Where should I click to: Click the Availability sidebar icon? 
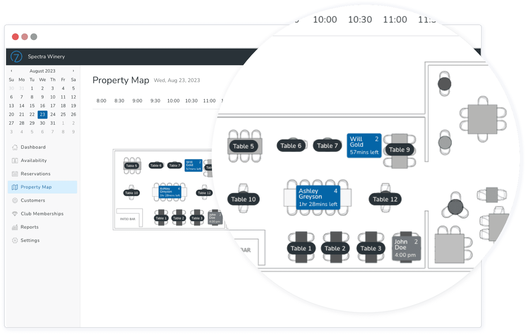point(15,161)
